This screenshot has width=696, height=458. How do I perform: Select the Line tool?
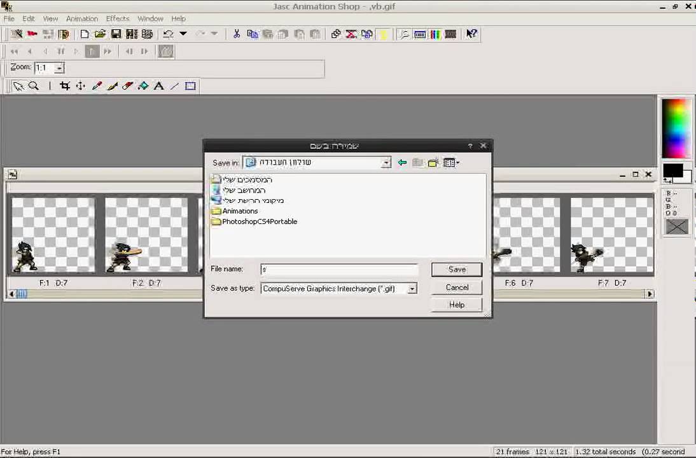(x=174, y=86)
